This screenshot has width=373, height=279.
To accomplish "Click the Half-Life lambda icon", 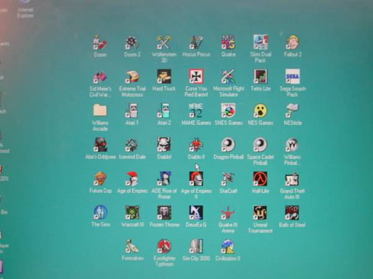I will point(260,179).
